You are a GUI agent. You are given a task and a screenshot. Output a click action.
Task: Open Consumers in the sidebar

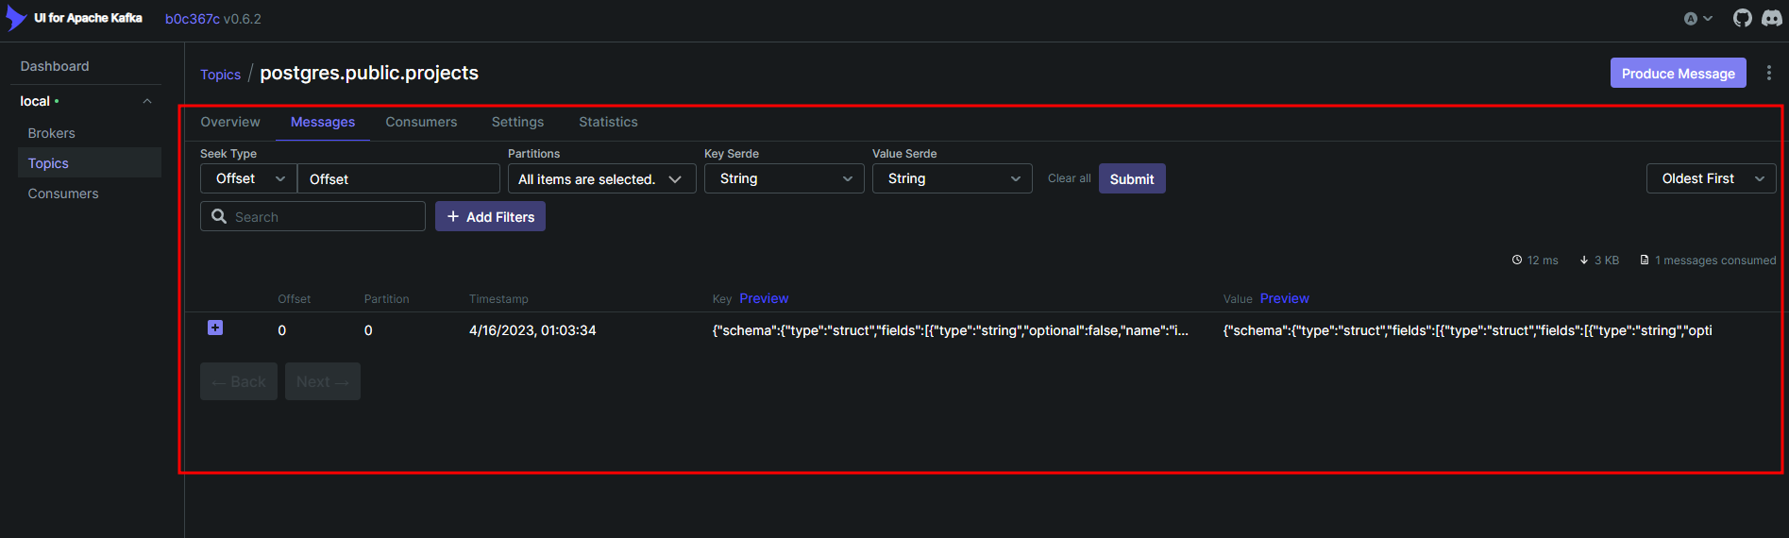click(63, 193)
